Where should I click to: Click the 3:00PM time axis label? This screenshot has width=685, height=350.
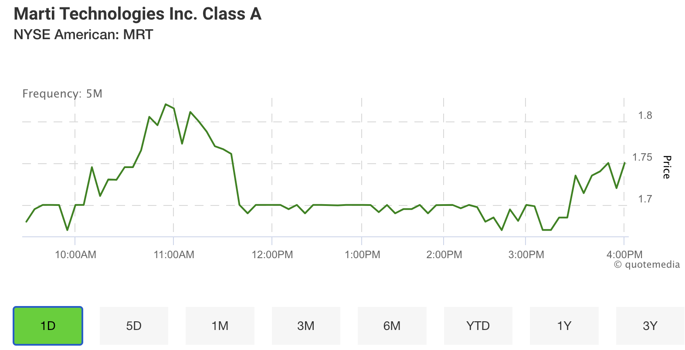[526, 255]
